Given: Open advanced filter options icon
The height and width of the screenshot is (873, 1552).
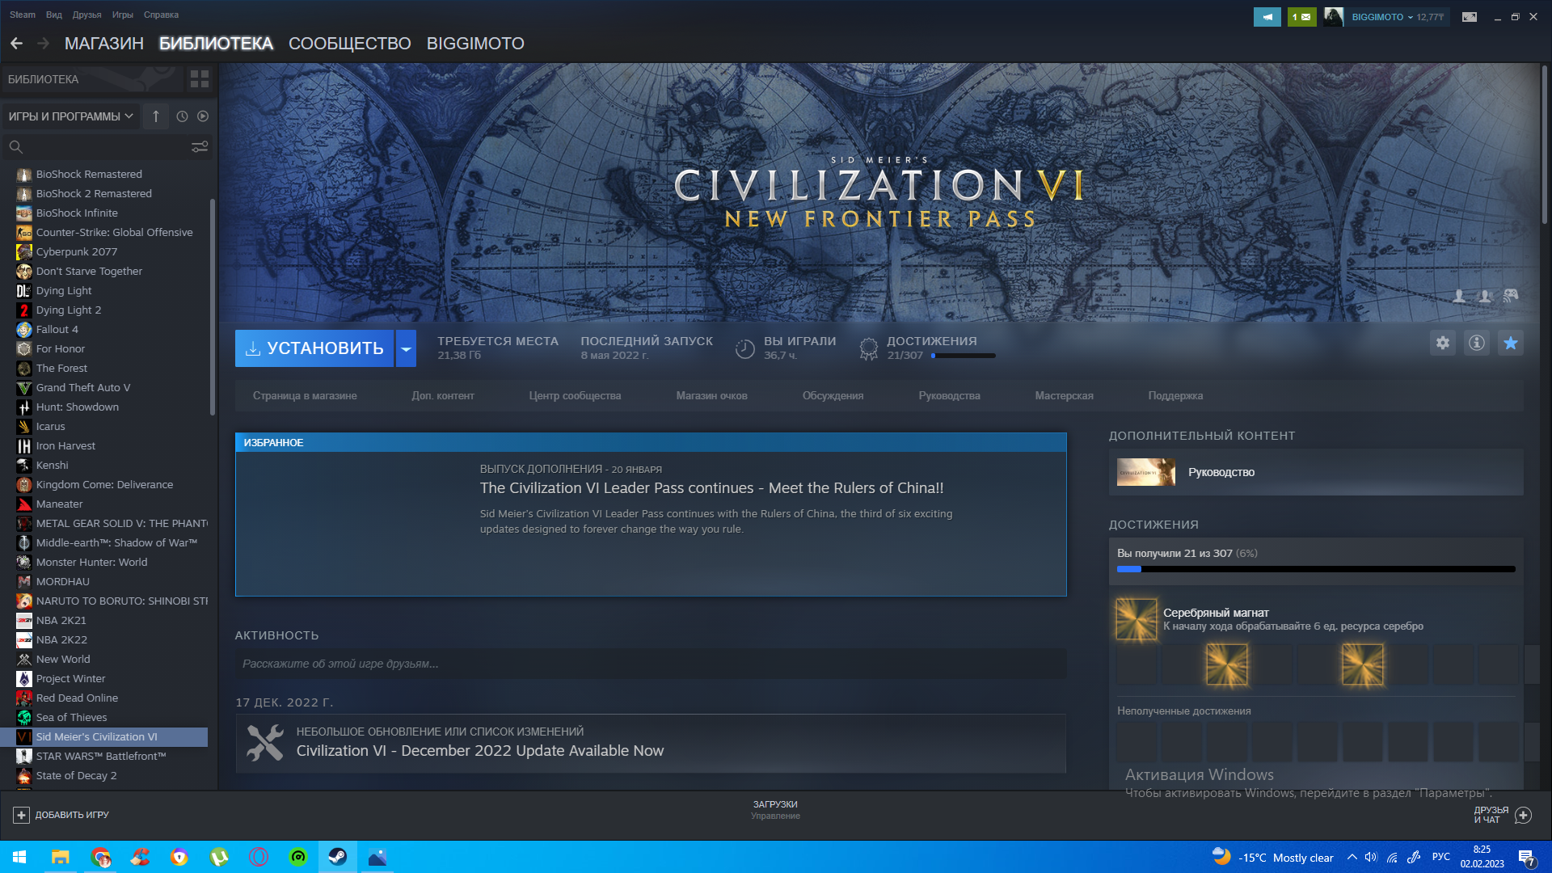Looking at the screenshot, I should tap(199, 147).
